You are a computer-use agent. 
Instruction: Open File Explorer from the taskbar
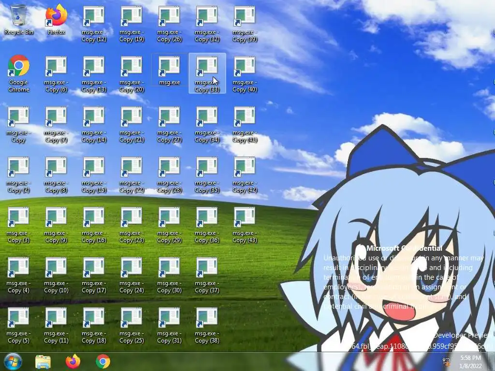click(43, 361)
